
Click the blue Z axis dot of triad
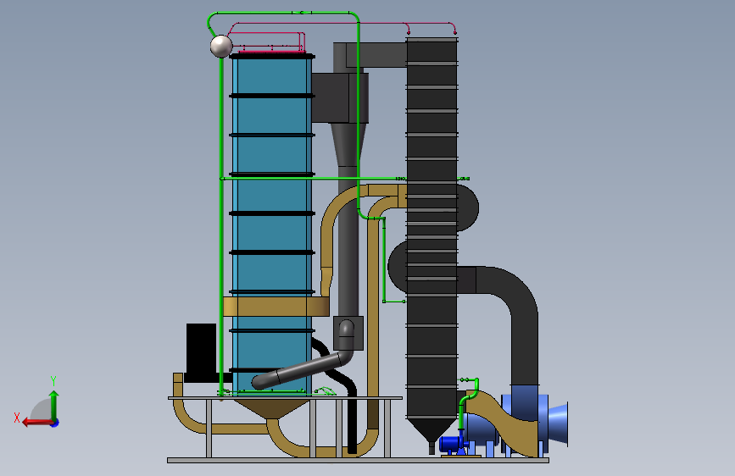pos(55,423)
